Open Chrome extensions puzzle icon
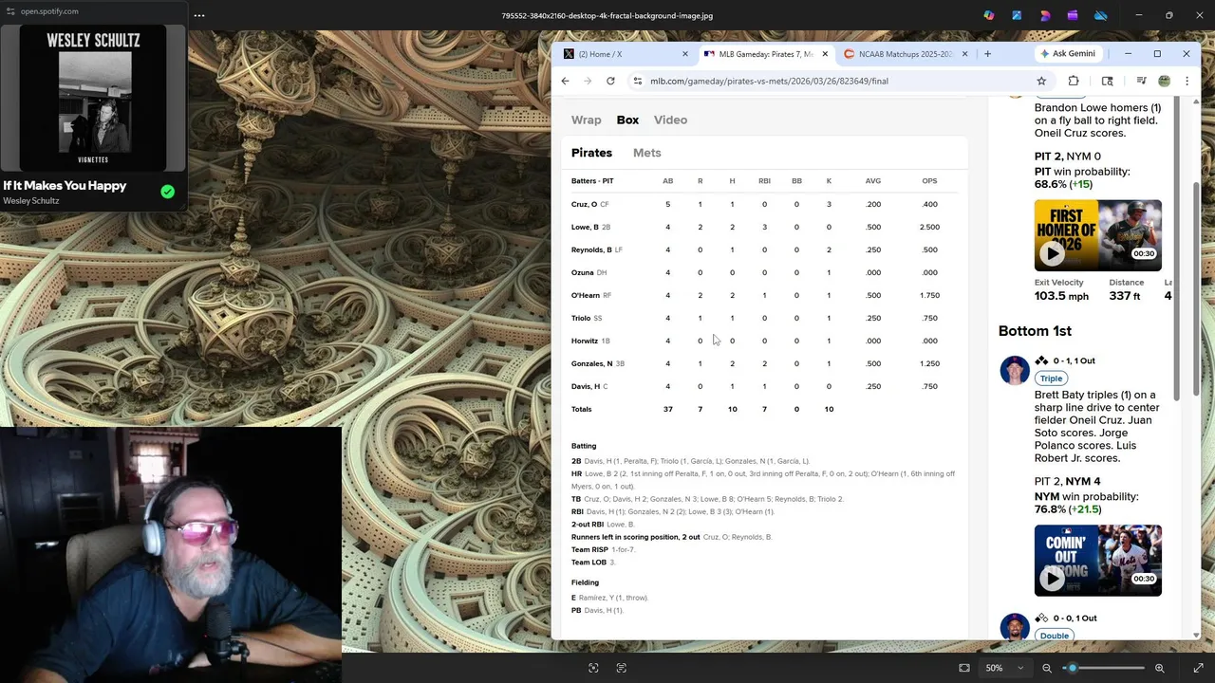Screen dimensions: 1215x683 tap(1074, 81)
